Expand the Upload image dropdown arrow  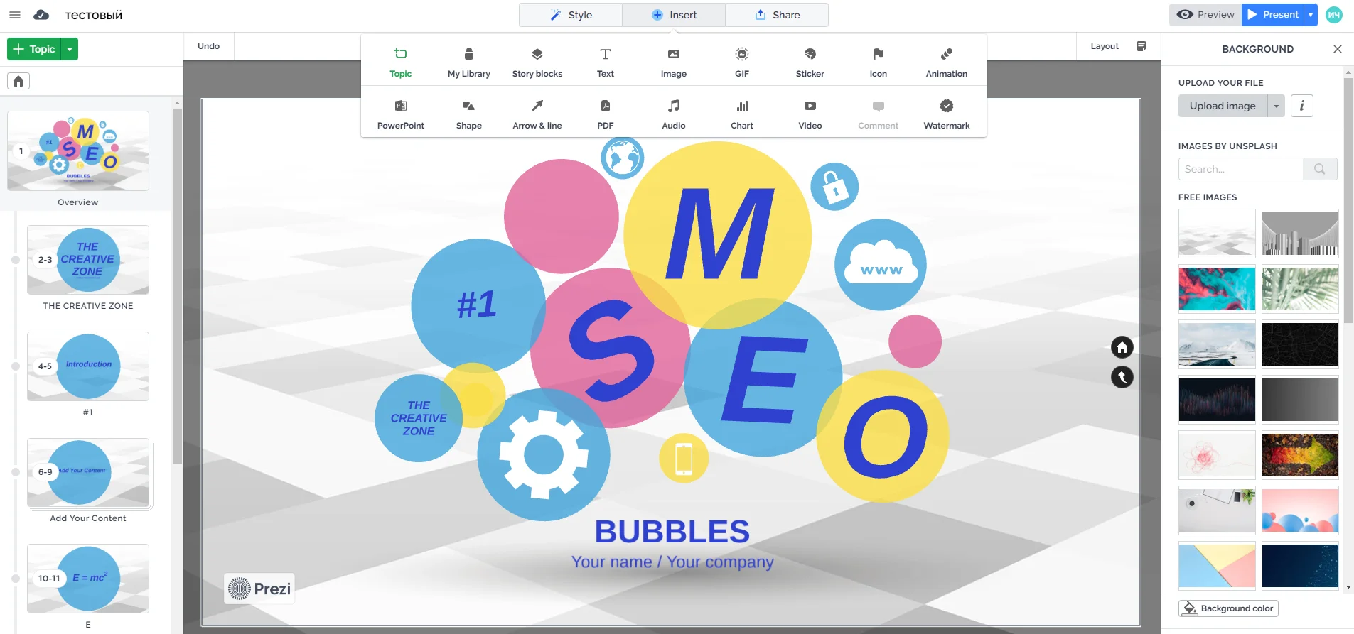pos(1277,106)
